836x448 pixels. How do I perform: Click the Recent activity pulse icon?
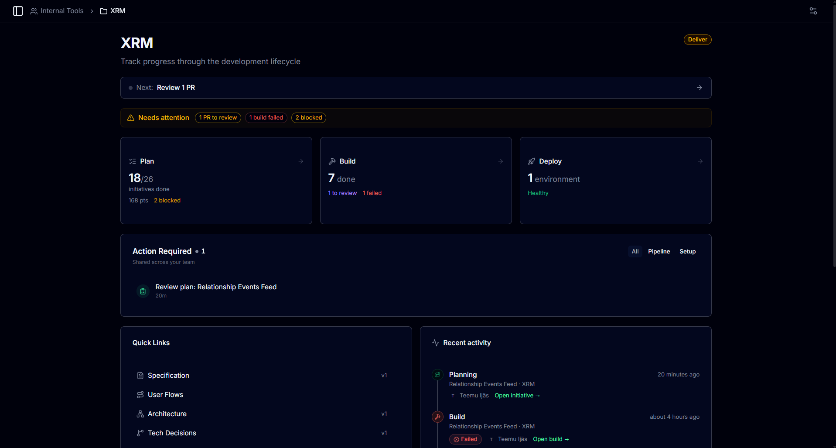click(x=435, y=343)
